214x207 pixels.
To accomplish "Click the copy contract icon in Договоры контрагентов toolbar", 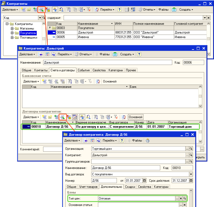I will point(56,117).
